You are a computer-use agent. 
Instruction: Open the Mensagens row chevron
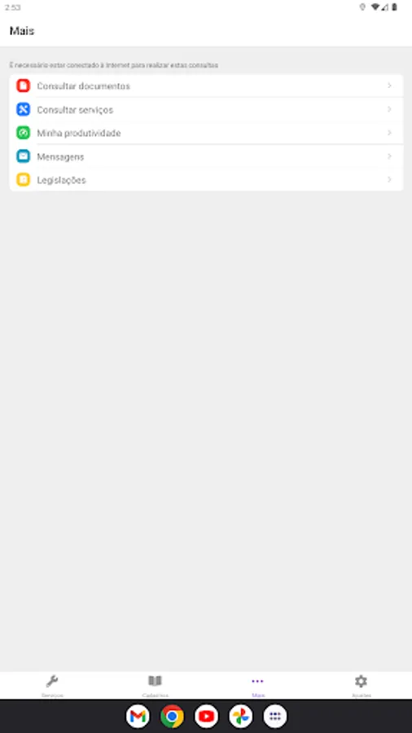[389, 156]
